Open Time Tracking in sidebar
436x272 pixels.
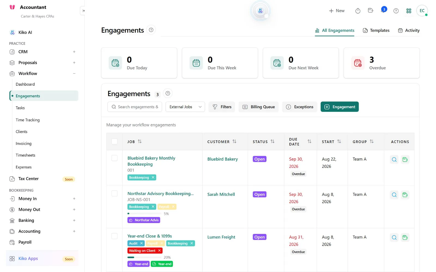pyautogui.click(x=28, y=120)
